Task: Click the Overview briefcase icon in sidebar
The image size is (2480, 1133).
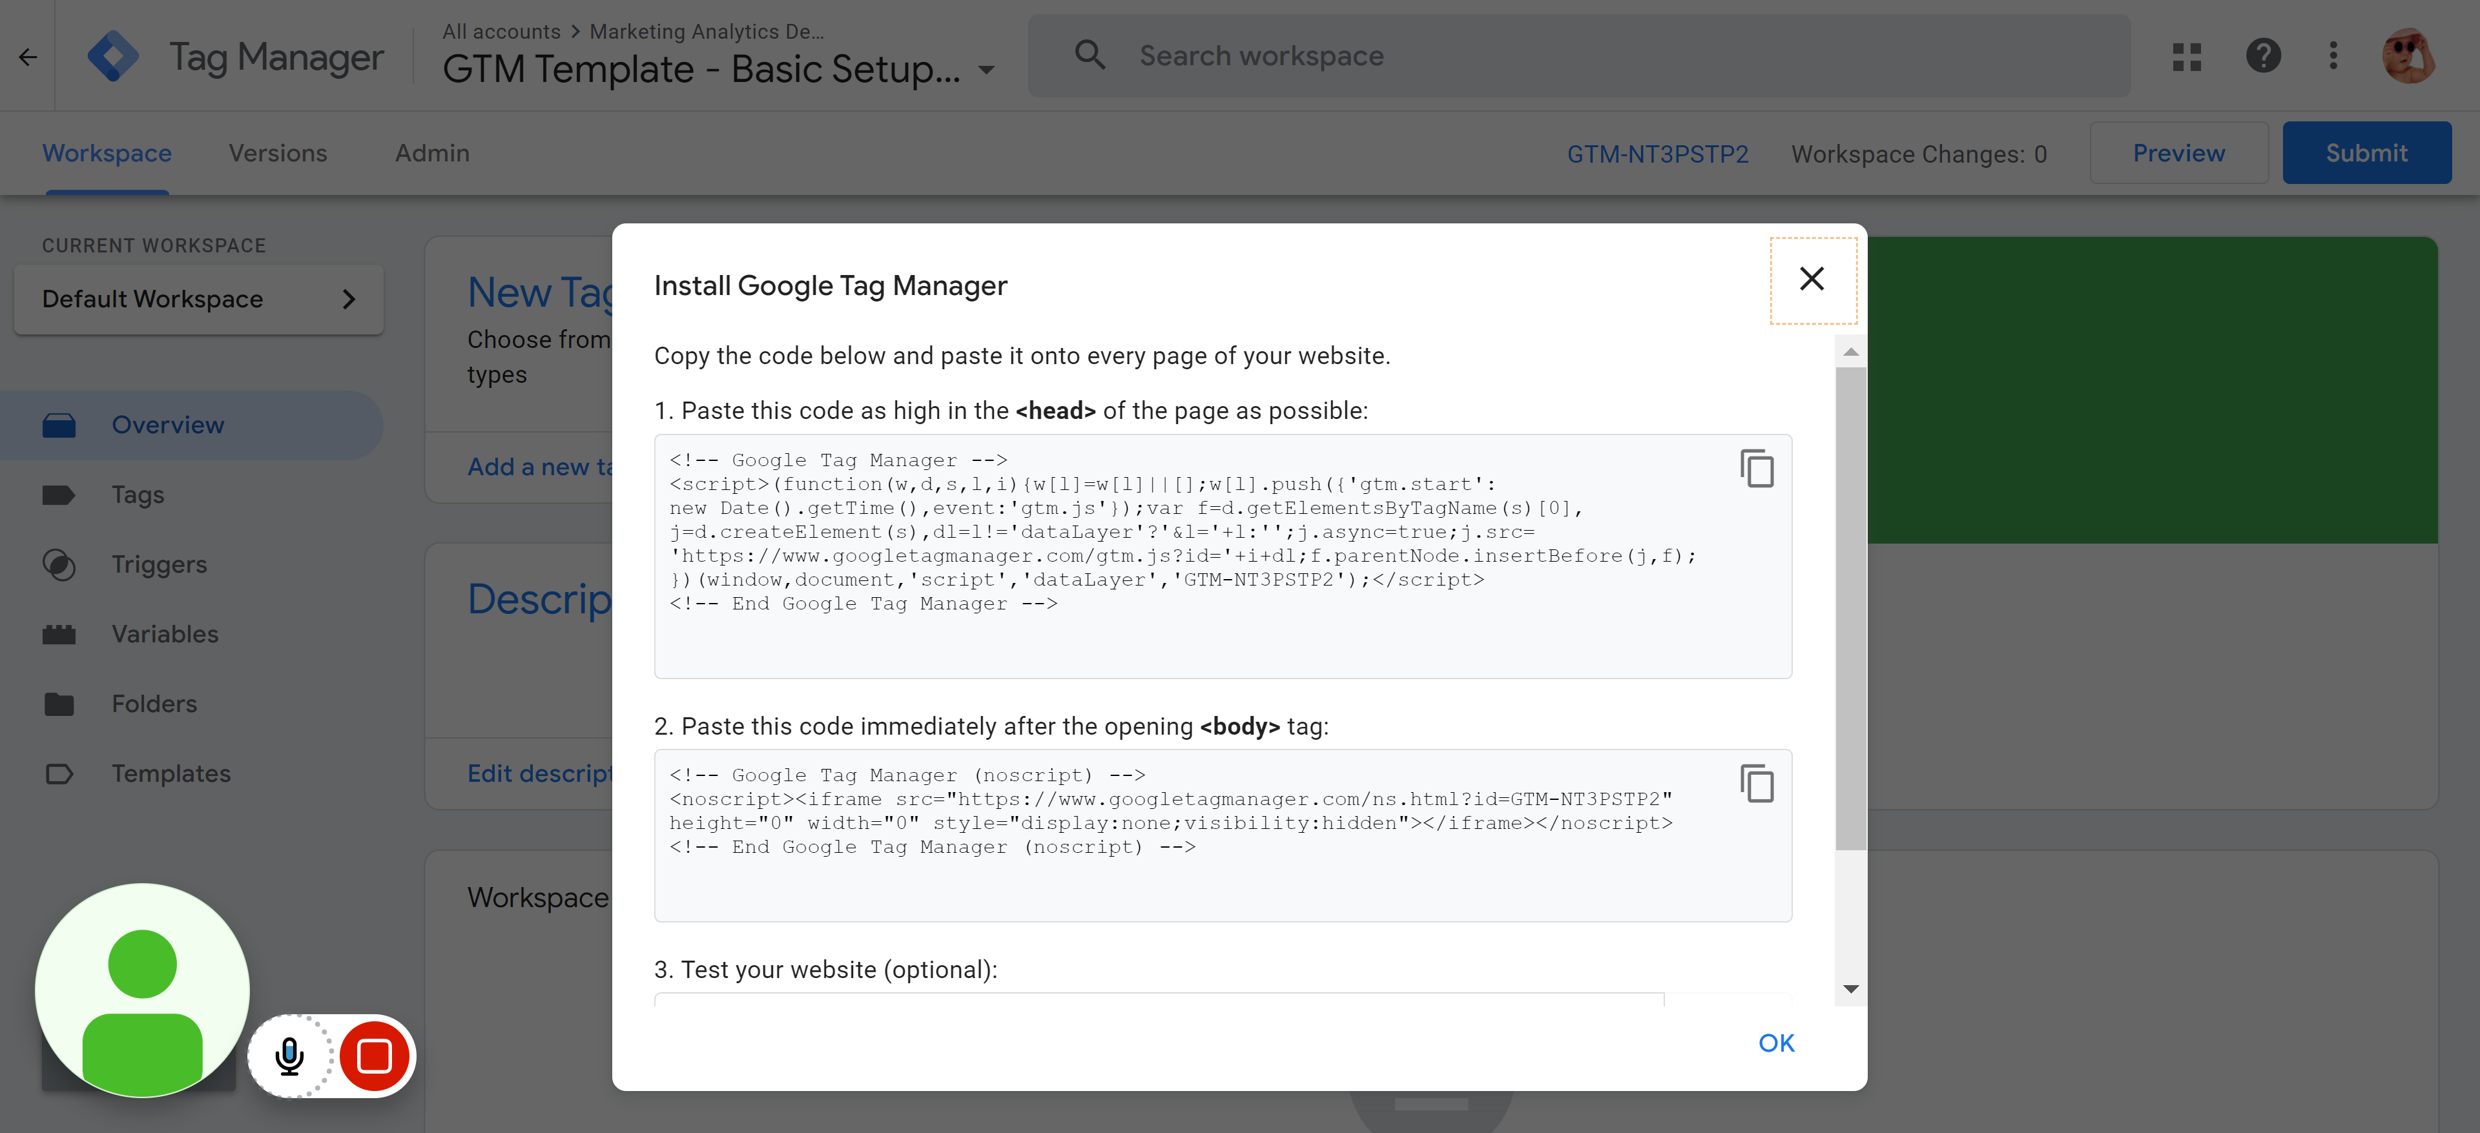Action: 59,425
